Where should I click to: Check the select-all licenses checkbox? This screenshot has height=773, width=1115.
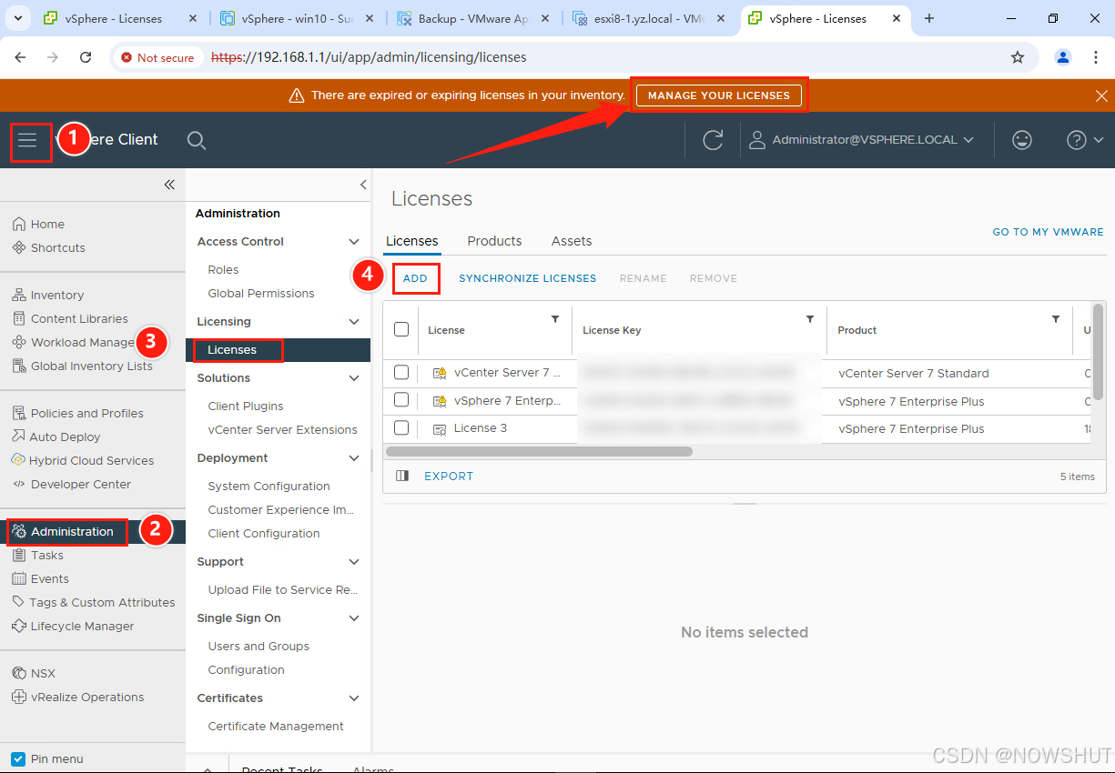401,329
